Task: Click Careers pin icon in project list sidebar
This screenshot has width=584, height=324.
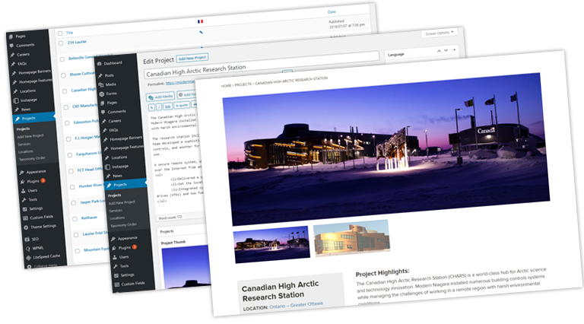Action: click(12, 55)
